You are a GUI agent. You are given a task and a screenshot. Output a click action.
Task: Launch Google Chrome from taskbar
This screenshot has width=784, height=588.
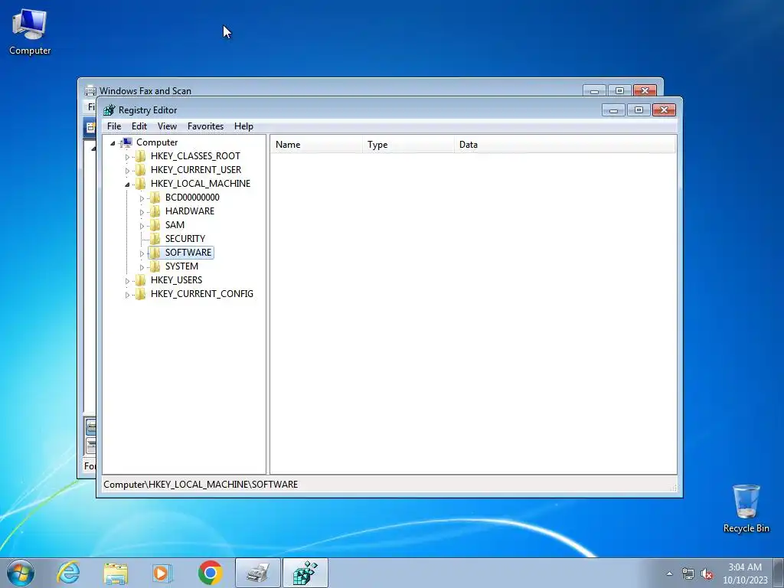pyautogui.click(x=210, y=573)
